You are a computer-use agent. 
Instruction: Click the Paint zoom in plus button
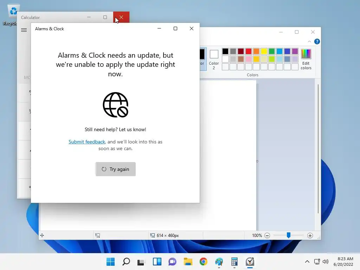pyautogui.click(x=310, y=236)
